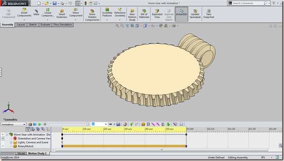Click the Exploded View tool
The height and width of the screenshot is (161, 284).
coord(157,14)
